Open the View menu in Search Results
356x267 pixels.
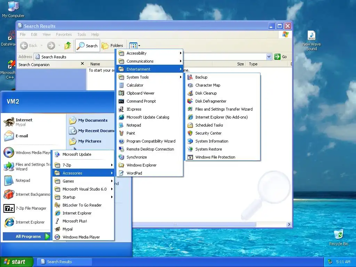coord(47,34)
